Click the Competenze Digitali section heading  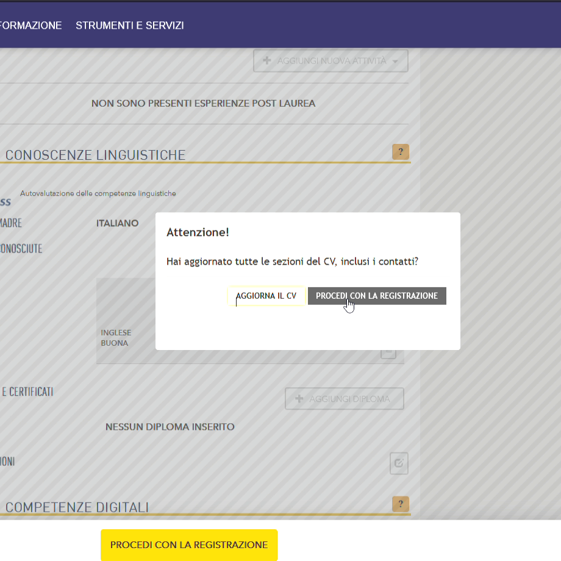click(77, 507)
